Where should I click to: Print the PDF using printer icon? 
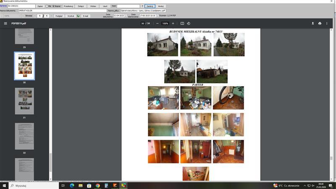(x=320, y=24)
